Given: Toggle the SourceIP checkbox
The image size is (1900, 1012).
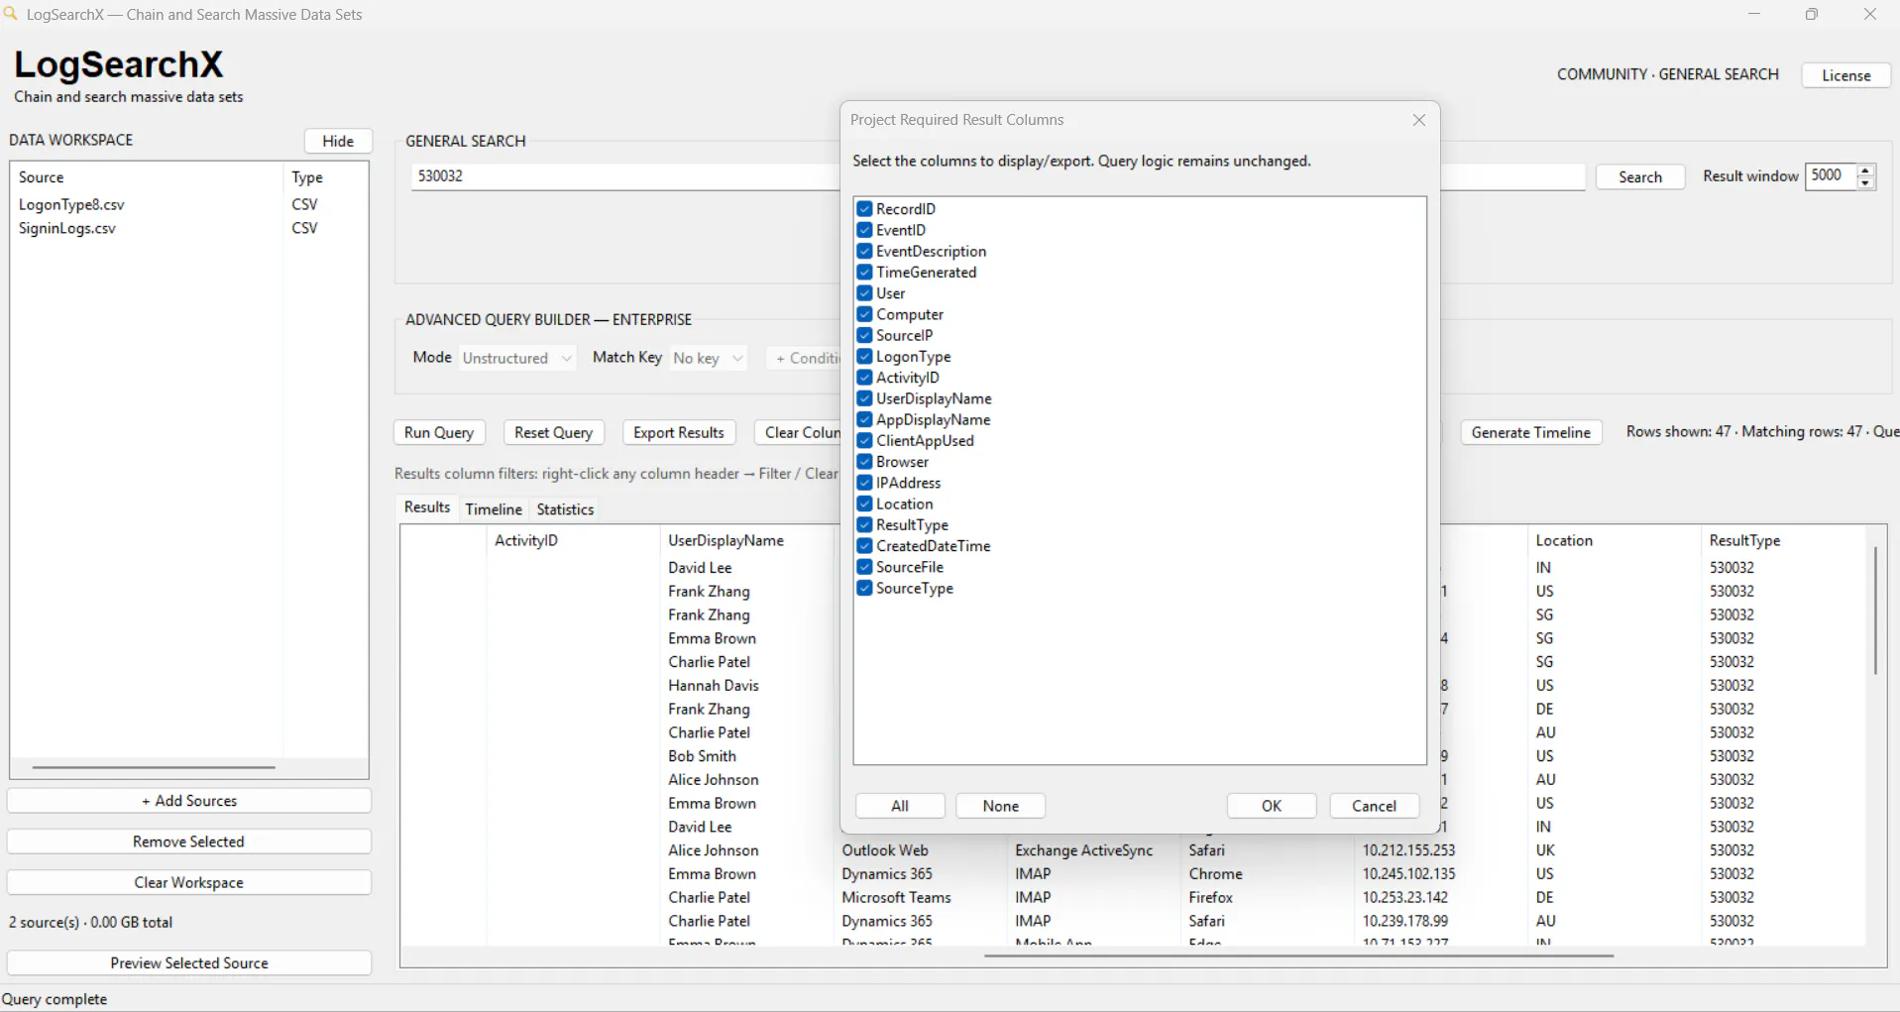Looking at the screenshot, I should coord(864,335).
